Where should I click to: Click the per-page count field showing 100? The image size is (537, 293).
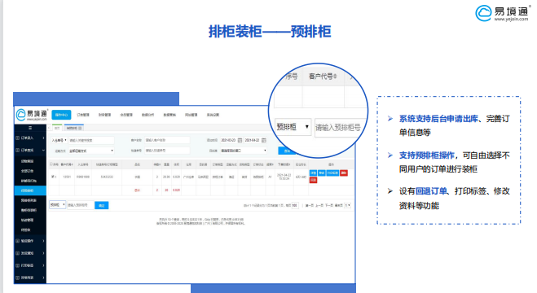pos(294,205)
